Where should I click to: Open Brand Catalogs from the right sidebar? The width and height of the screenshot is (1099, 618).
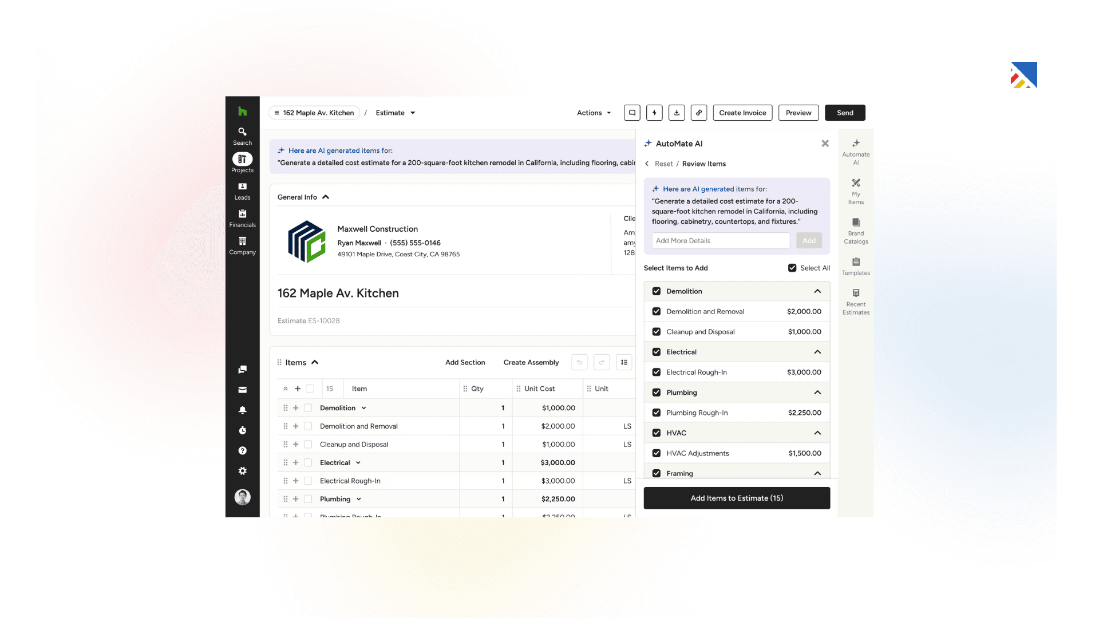click(x=856, y=229)
